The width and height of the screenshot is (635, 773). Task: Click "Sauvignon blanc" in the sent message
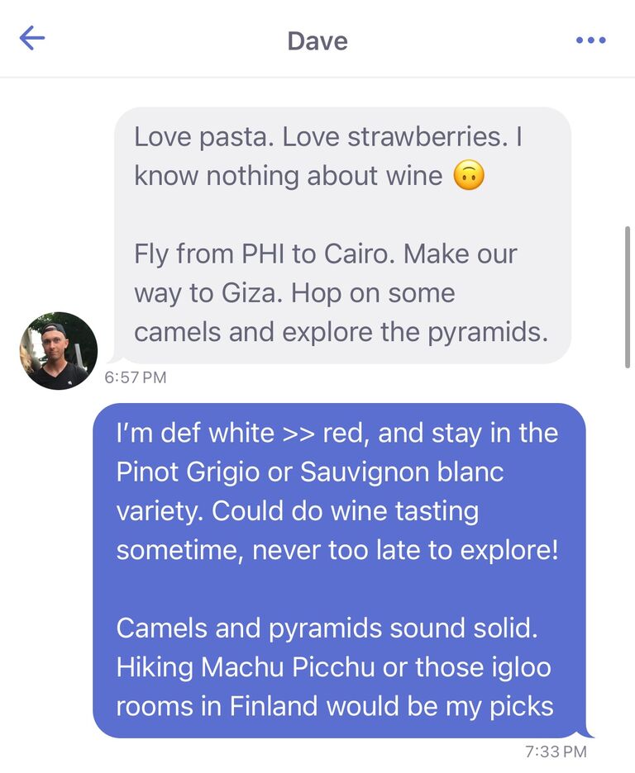coord(402,472)
